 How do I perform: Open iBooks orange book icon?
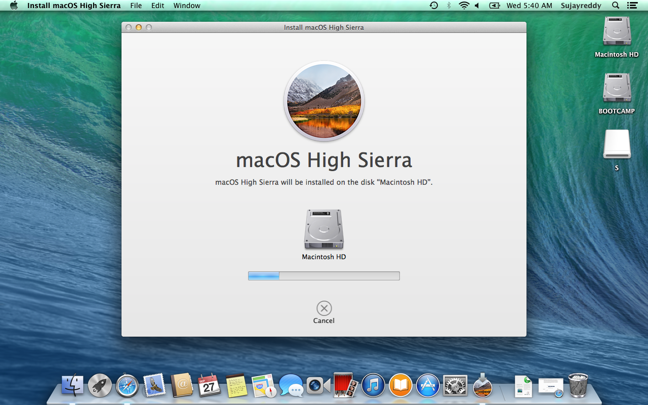[x=400, y=386]
